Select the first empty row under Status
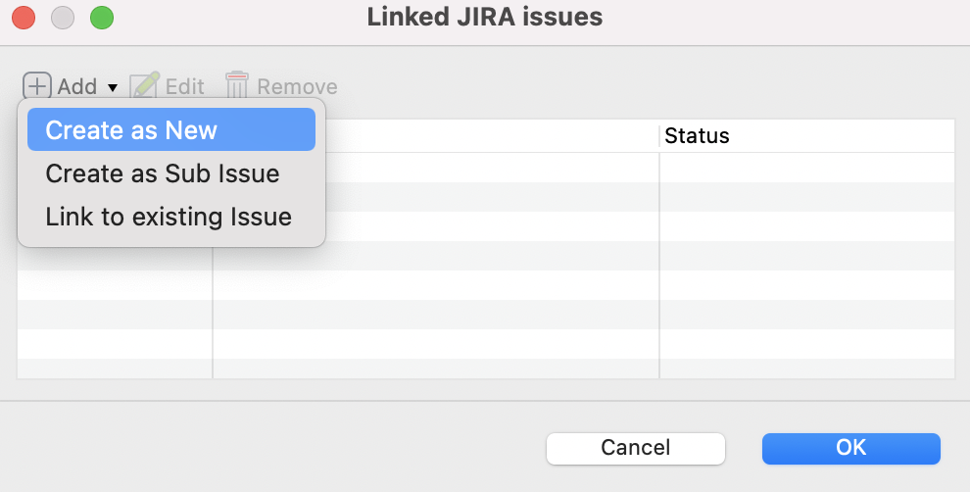This screenshot has width=970, height=492. pos(805,168)
